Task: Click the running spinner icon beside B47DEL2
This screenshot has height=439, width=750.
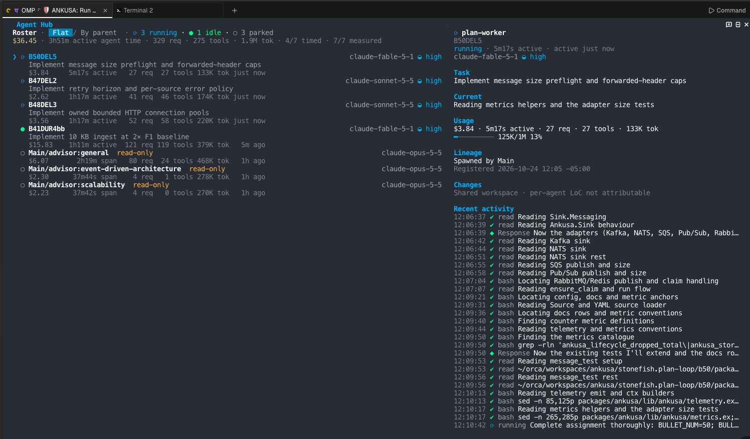Action: 23,81
